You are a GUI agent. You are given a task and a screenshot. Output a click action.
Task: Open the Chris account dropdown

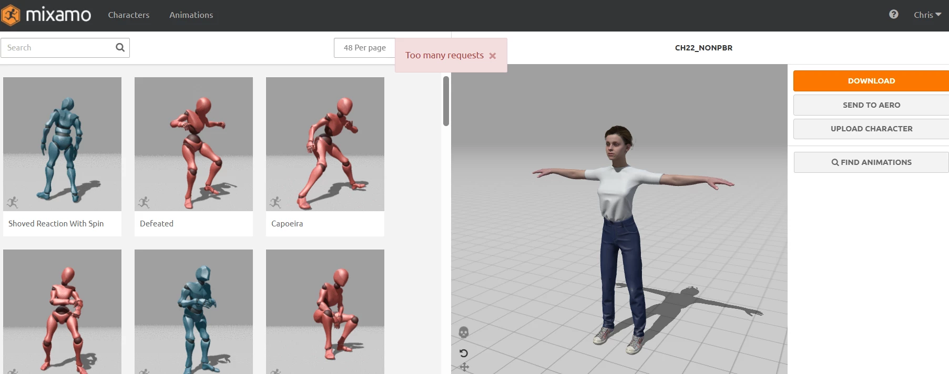(927, 15)
